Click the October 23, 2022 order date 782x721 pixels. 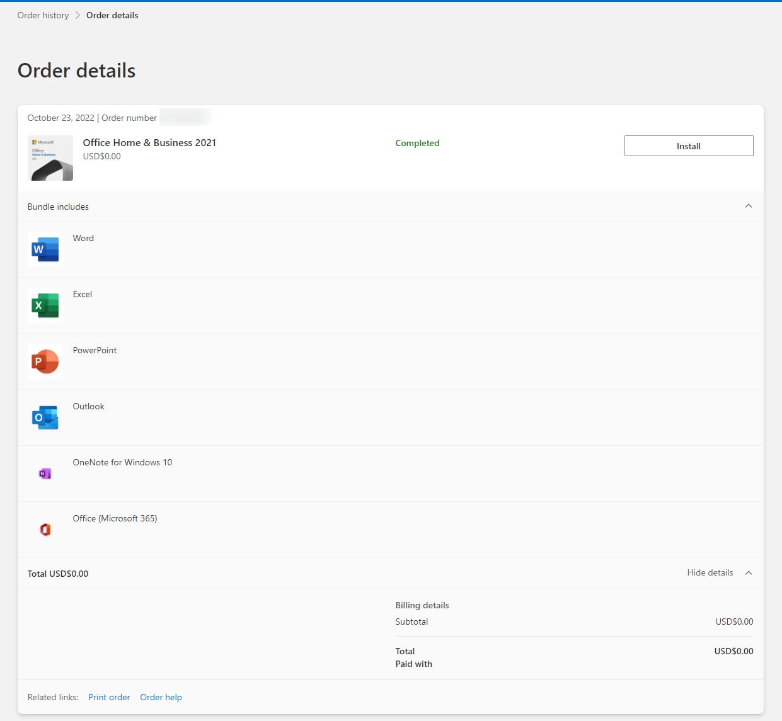point(61,118)
